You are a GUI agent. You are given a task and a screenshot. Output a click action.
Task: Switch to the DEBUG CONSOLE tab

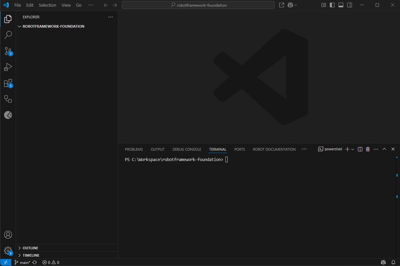click(187, 149)
